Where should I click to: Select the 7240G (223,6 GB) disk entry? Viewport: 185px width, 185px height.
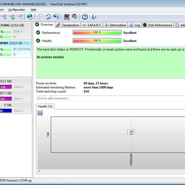click(16, 31)
